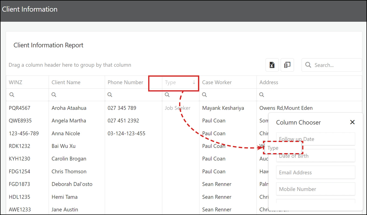Export the report to Excel
The image size is (367, 215).
coord(272,65)
